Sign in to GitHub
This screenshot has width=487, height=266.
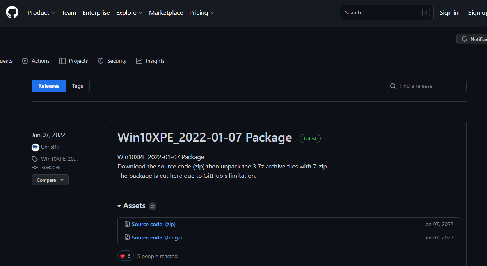tap(449, 13)
